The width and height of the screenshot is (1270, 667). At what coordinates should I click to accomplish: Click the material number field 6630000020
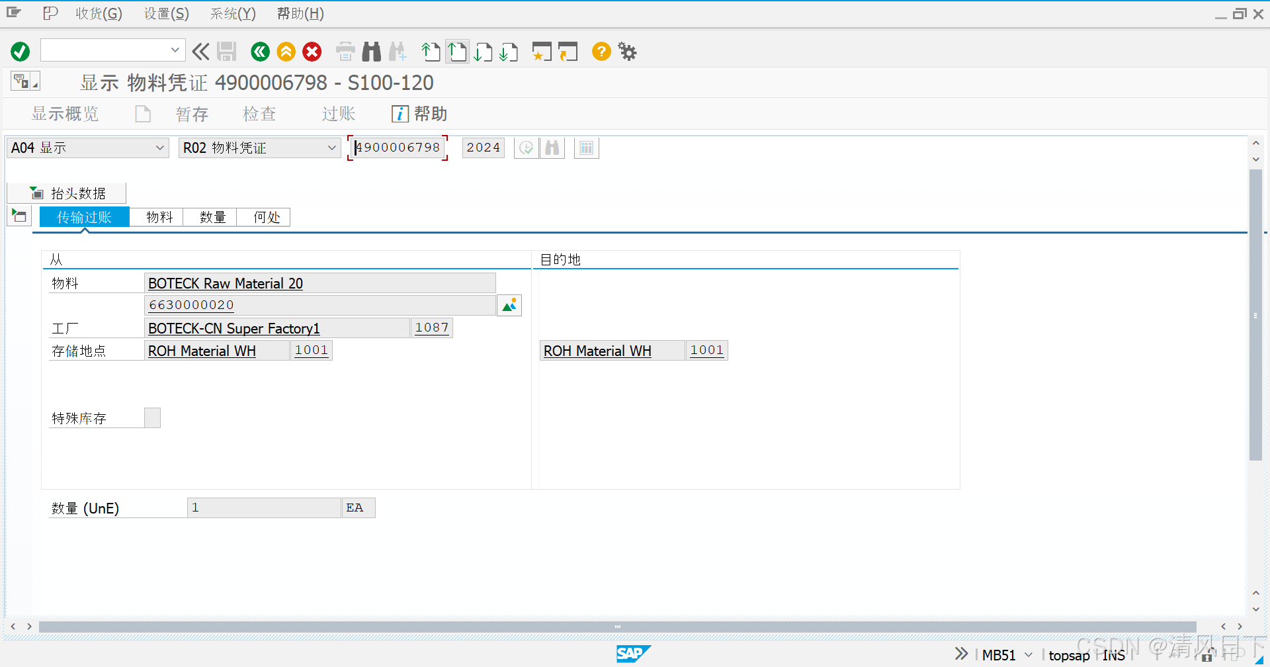point(320,305)
